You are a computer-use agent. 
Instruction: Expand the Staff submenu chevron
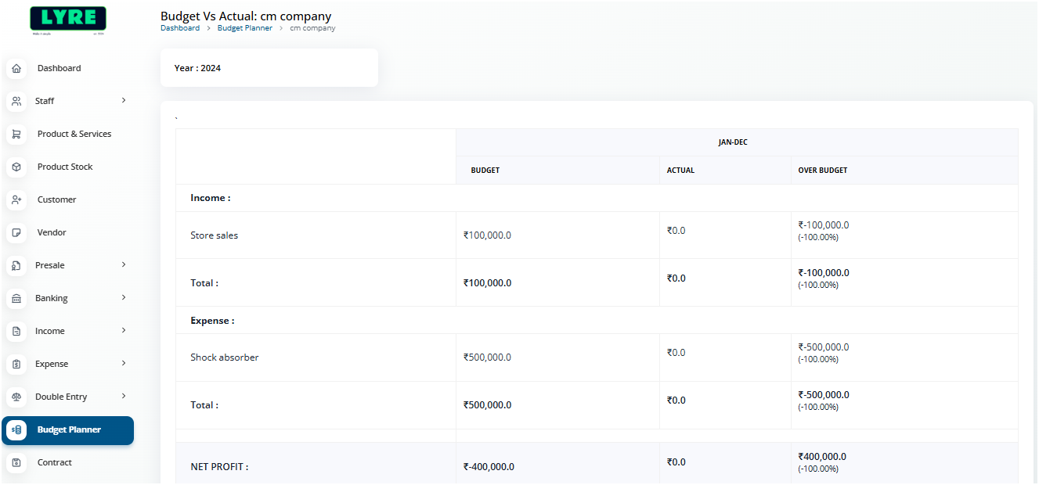[x=124, y=101]
